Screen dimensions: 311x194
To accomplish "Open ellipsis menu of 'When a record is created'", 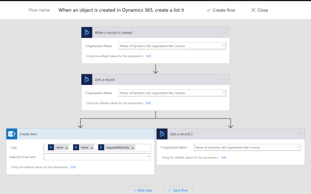I will 224,32.
